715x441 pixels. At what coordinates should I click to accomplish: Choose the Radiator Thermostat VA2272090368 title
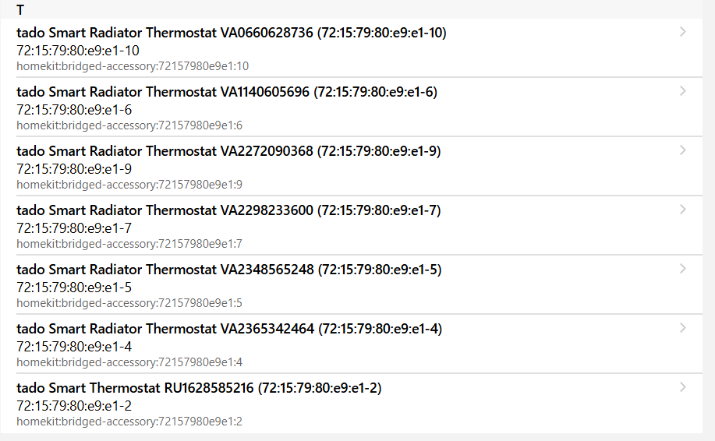[x=228, y=151]
